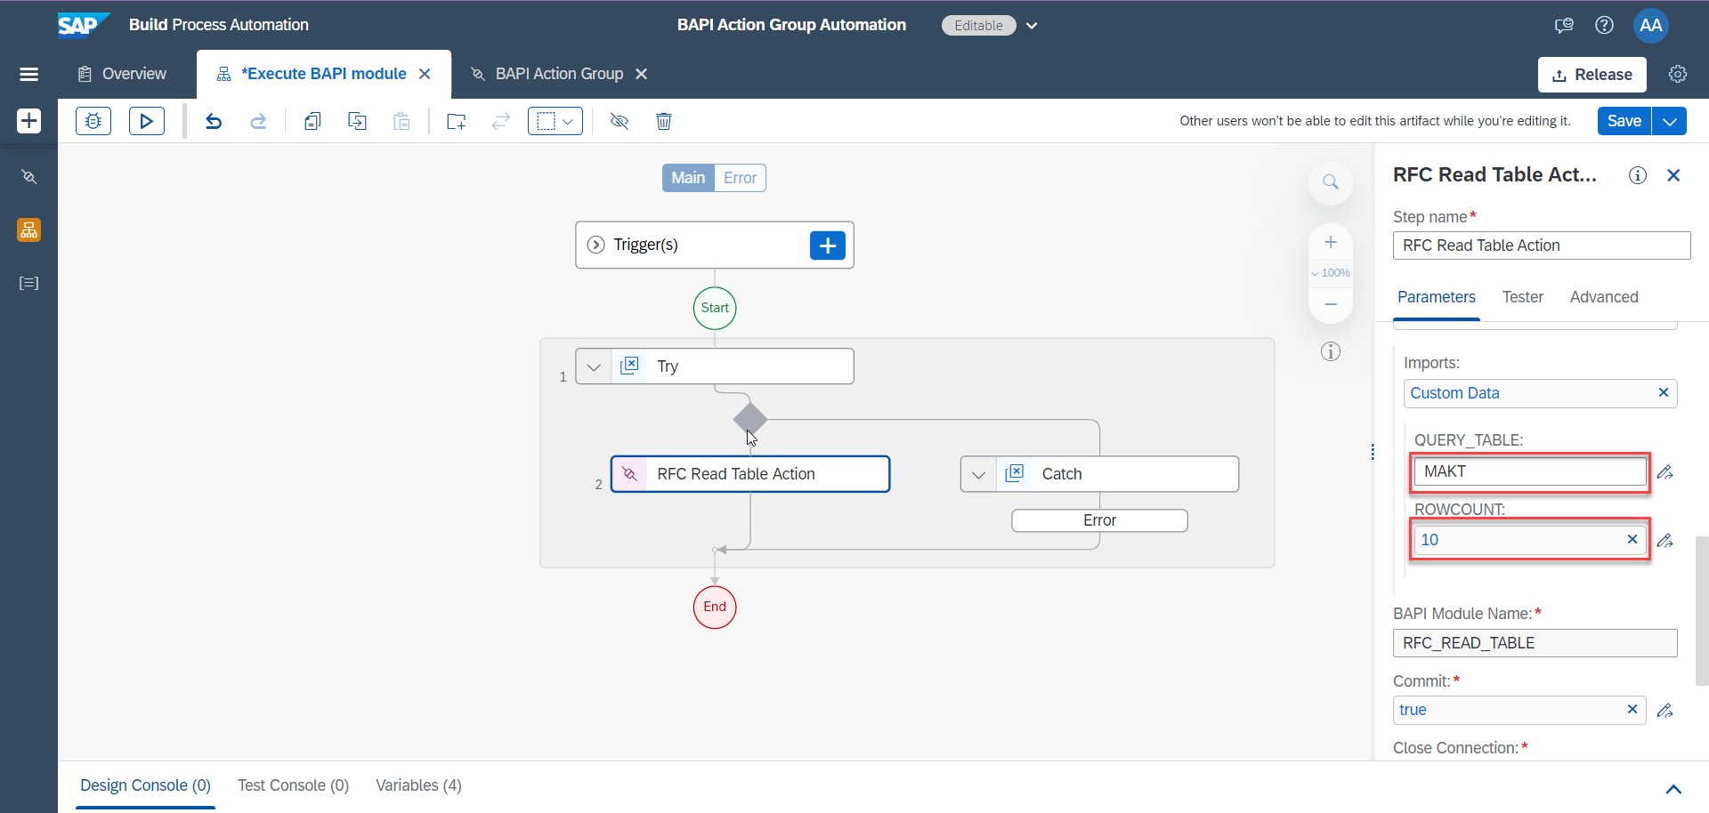Screen dimensions: 1709x813
Task: Clear the ROWCOUNT value 10
Action: tap(1632, 539)
